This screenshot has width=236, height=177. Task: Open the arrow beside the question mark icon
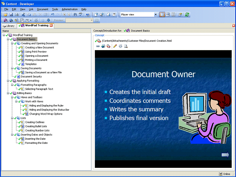(31, 20)
